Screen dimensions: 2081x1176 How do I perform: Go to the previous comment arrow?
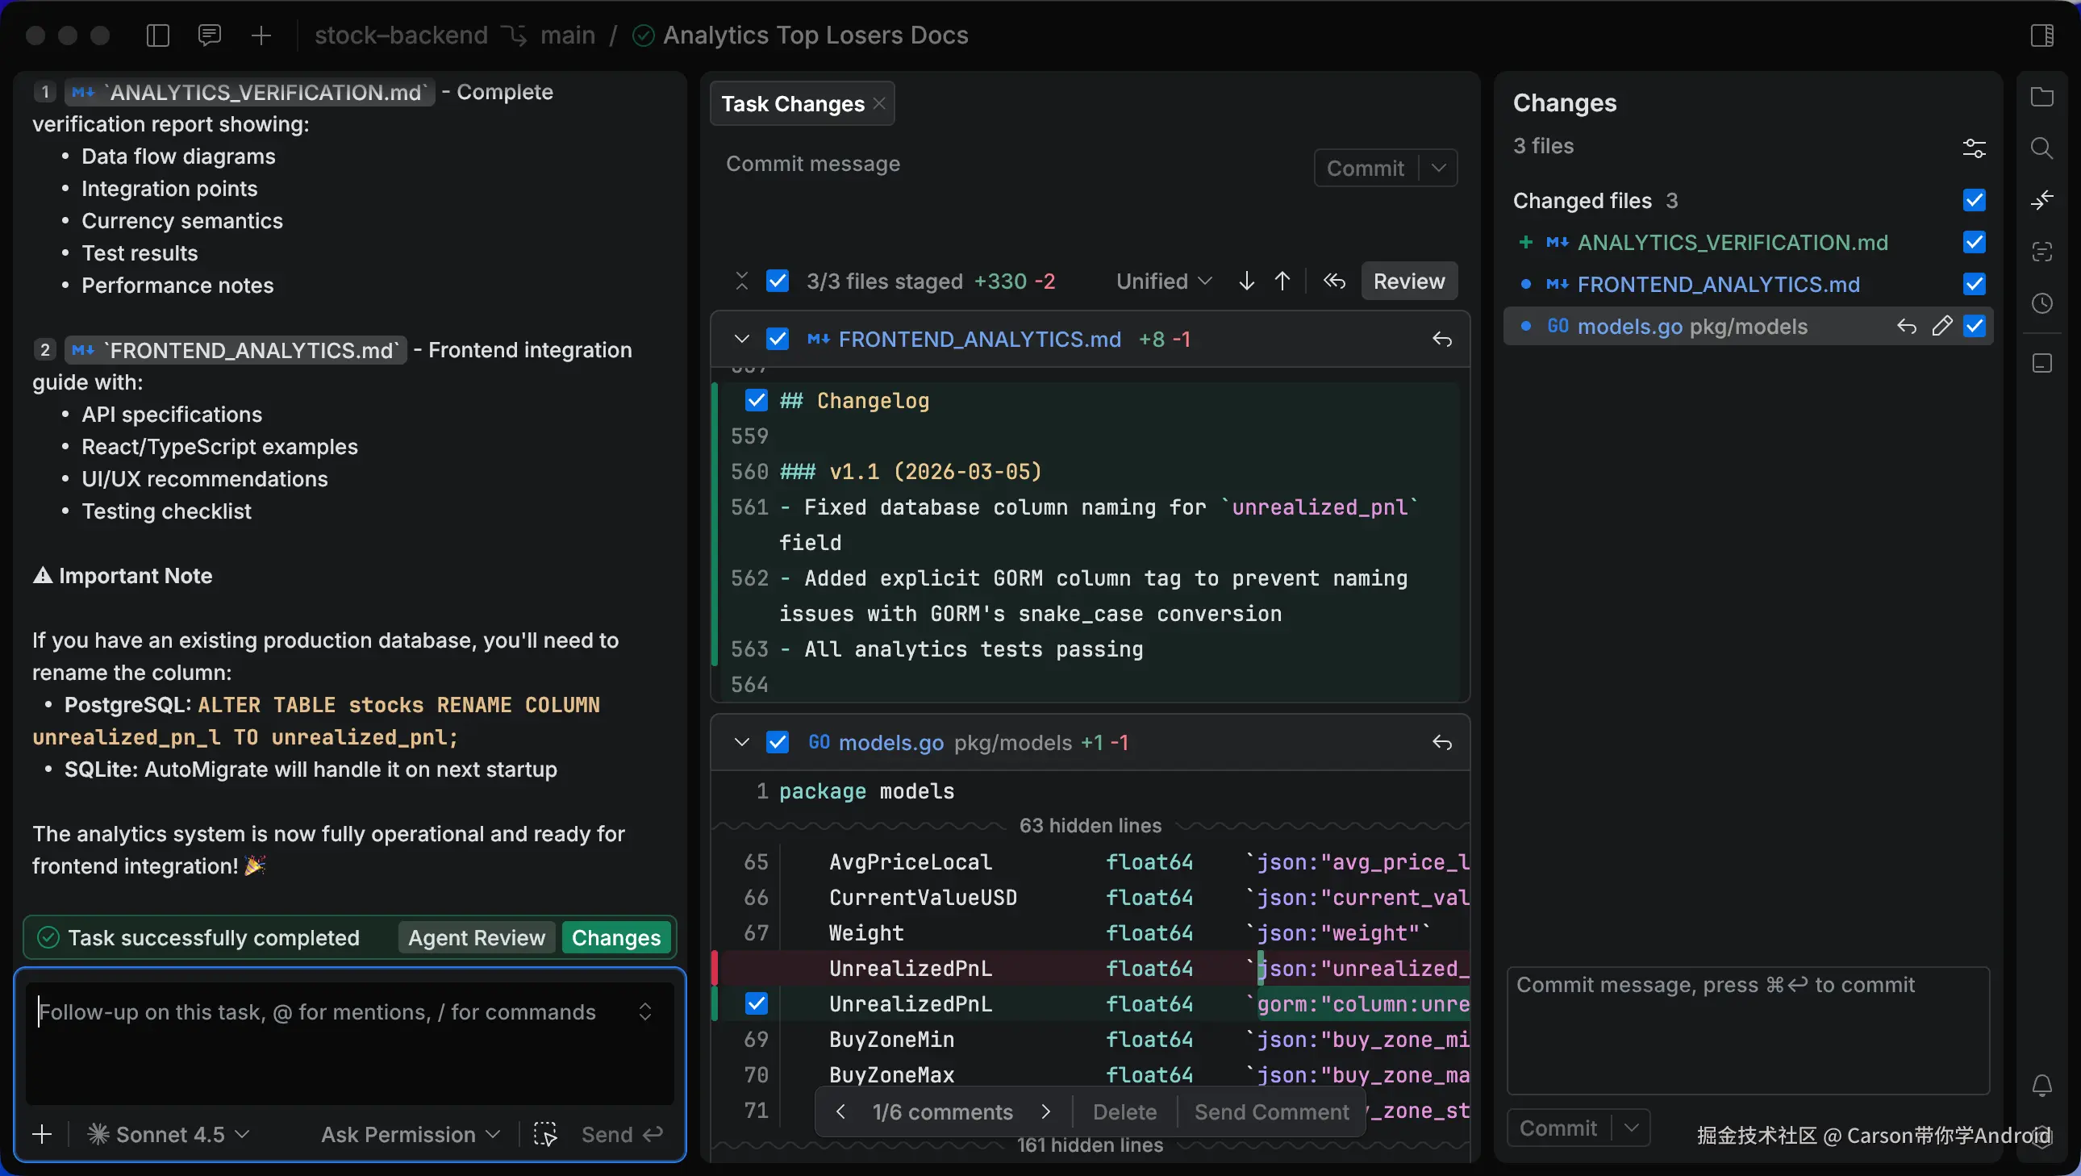[x=840, y=1112]
